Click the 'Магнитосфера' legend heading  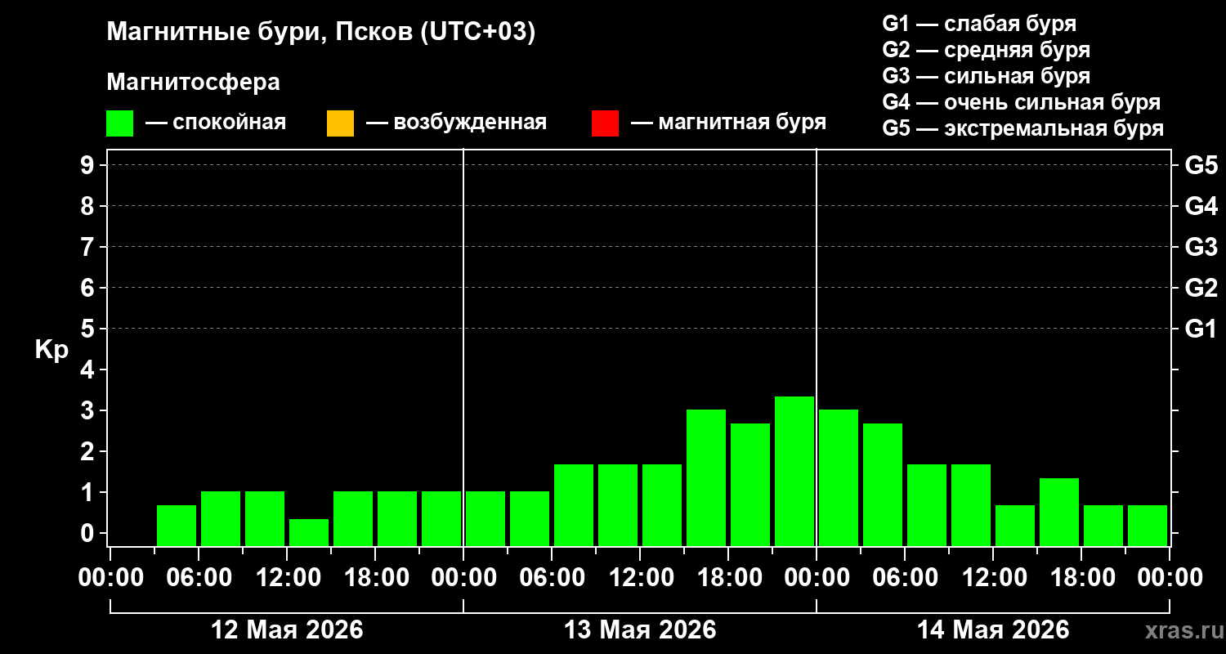point(193,83)
